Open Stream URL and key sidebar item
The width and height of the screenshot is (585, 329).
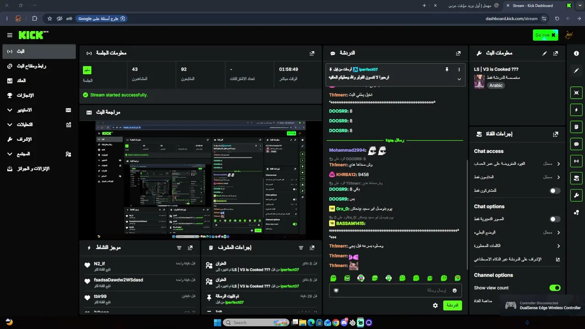(39, 66)
